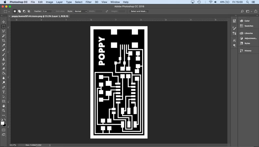
Task: Open the Style dropdown set to Normal
Action: (x=80, y=11)
